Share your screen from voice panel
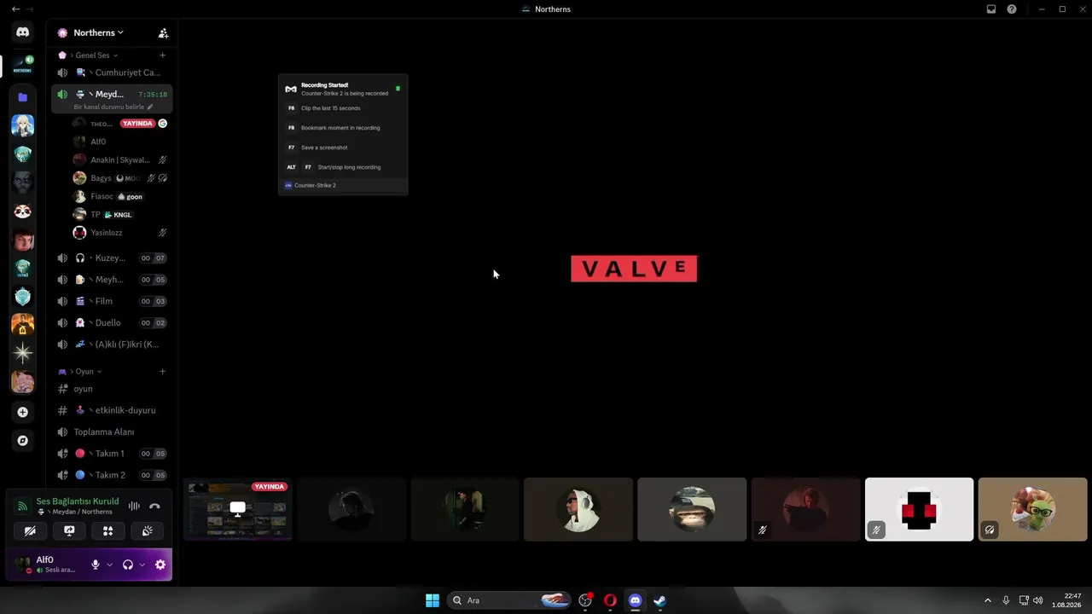This screenshot has width=1092, height=614. coord(69,531)
